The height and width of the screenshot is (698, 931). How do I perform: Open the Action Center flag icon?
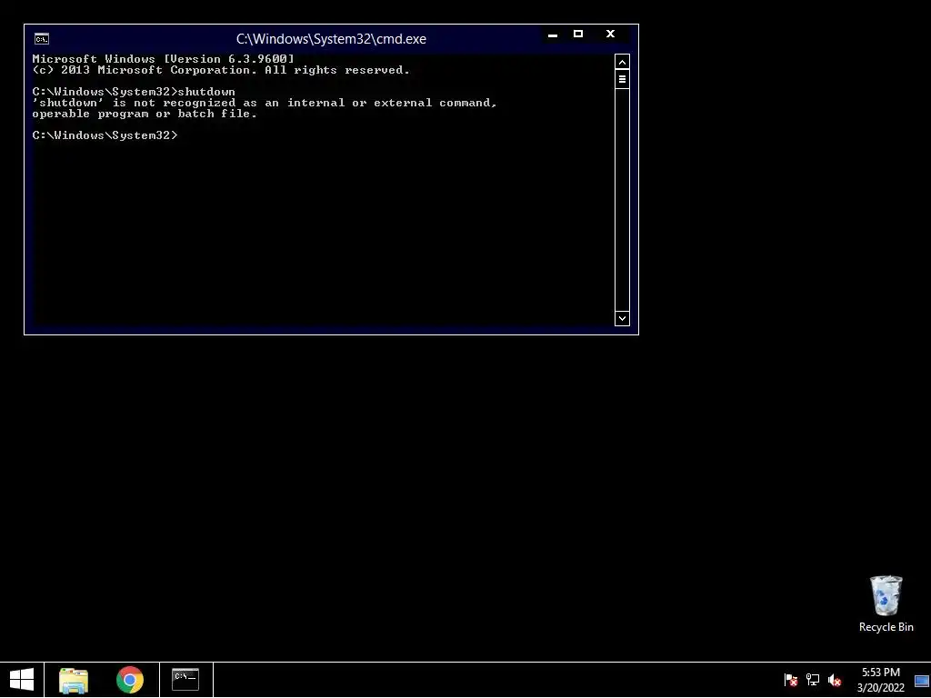pyautogui.click(x=790, y=680)
